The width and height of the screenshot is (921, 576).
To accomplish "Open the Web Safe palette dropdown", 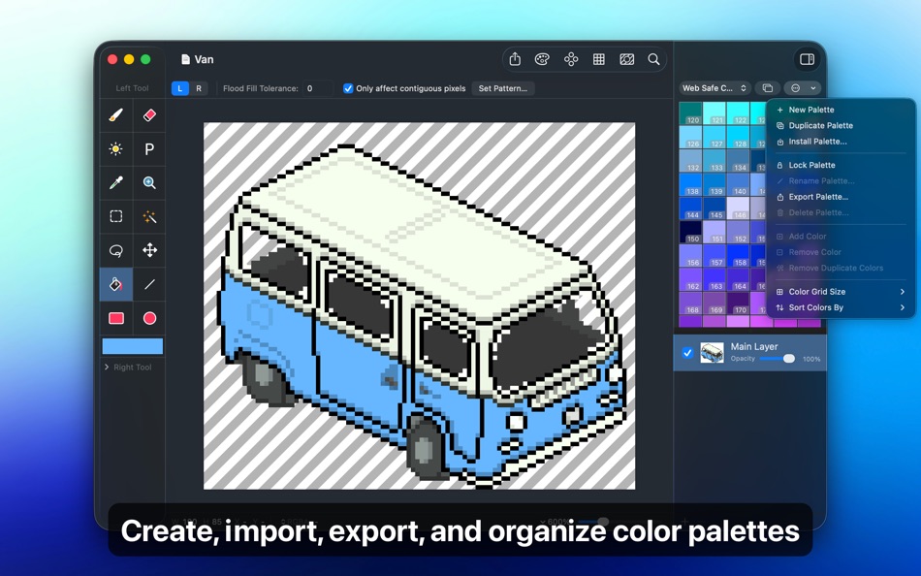I will point(715,87).
